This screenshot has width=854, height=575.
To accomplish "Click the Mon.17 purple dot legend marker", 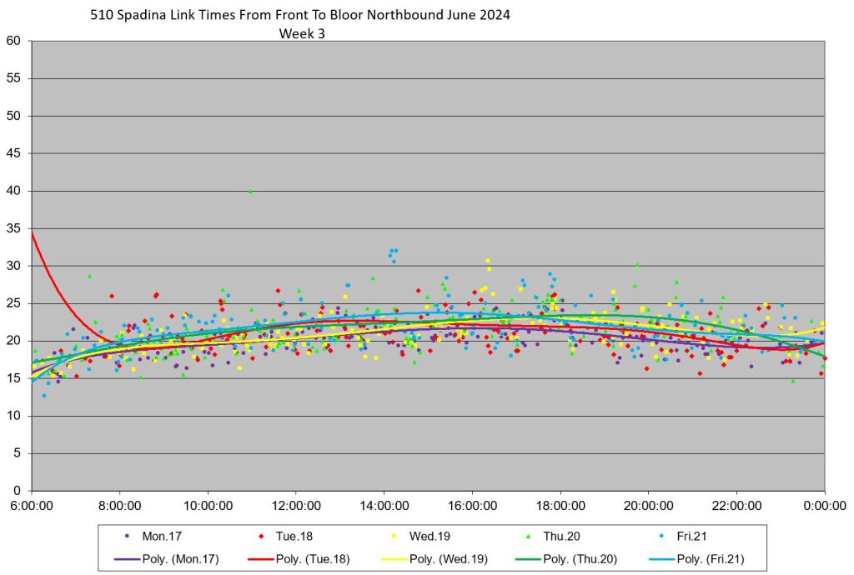I will 127,537.
